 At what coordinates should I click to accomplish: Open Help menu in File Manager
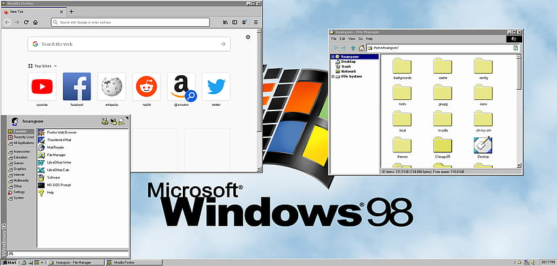(x=370, y=39)
